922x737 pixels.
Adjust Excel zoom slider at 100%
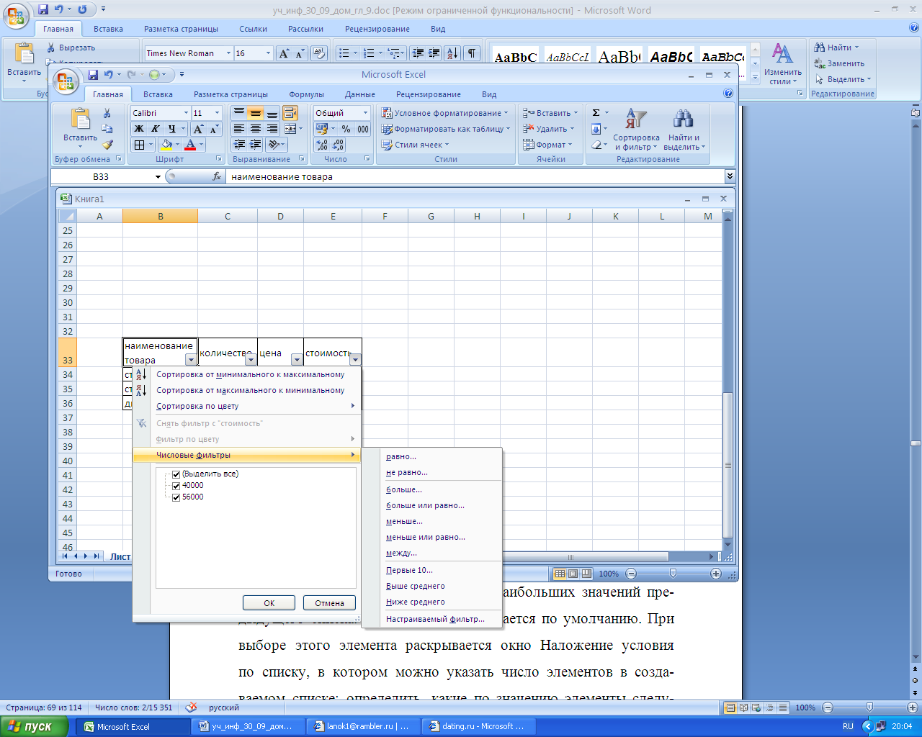(x=673, y=574)
